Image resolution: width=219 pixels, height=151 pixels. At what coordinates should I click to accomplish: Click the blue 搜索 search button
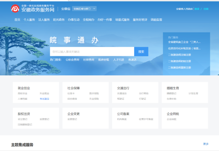(x=141, y=52)
